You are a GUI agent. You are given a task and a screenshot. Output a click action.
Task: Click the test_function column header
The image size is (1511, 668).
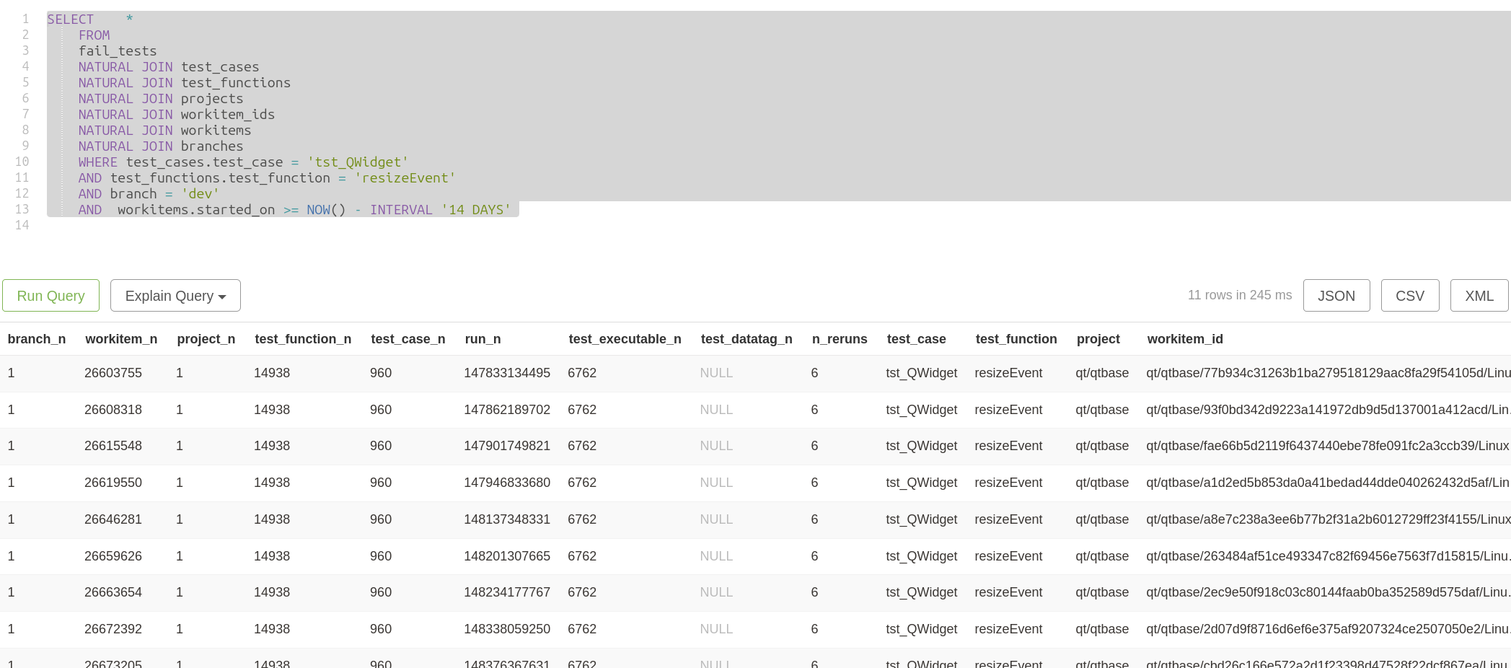(1016, 339)
